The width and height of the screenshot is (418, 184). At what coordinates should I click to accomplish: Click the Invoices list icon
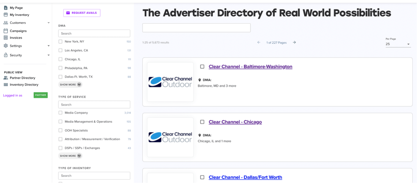pos(6,38)
